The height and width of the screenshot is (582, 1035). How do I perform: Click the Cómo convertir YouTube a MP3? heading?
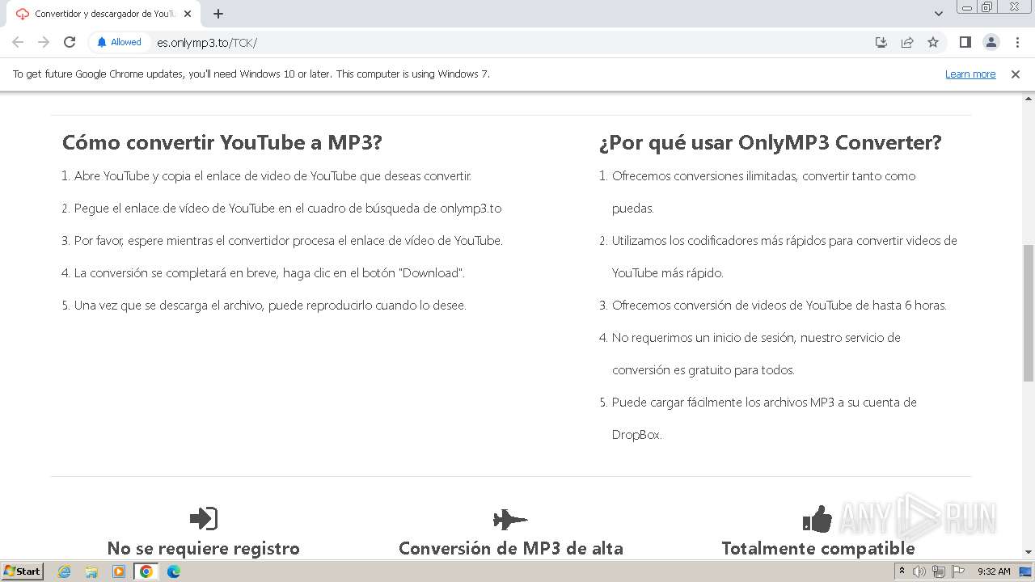click(222, 142)
